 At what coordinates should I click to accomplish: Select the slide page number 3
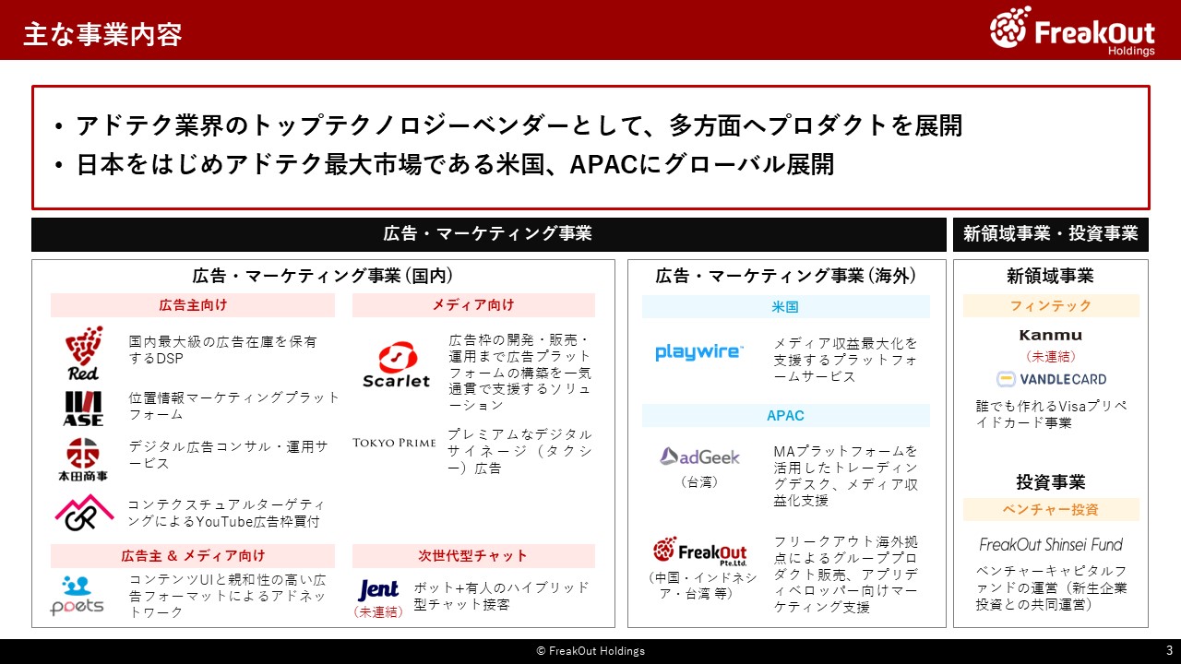[x=1169, y=651]
